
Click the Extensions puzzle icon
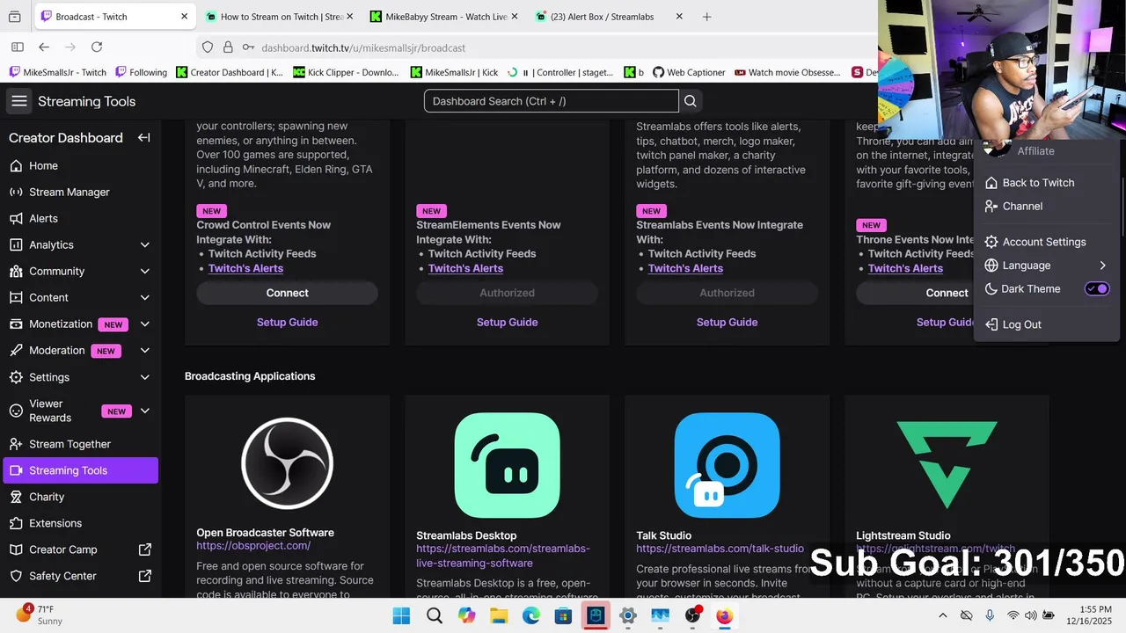tap(15, 523)
